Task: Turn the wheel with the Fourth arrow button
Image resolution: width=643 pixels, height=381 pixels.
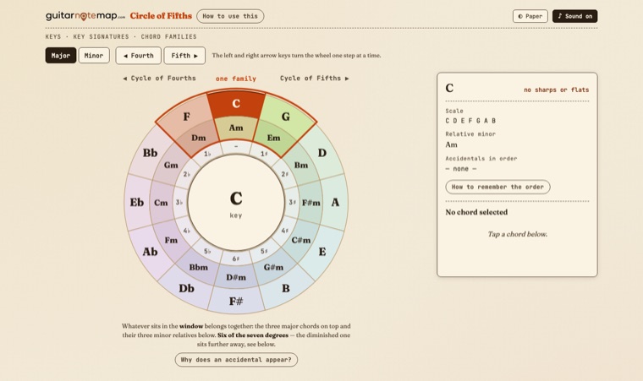Action: pos(138,55)
